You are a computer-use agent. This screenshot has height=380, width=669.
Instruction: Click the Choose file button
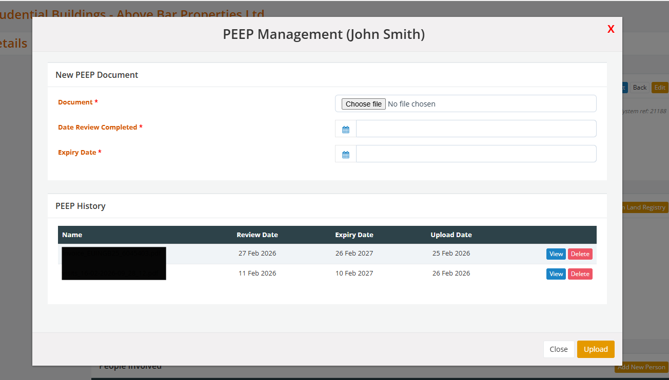tap(363, 104)
